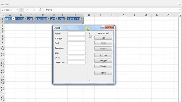The width and height of the screenshot is (182, 102).
Task: Click the formula bar containing Name
Action: [111, 10]
